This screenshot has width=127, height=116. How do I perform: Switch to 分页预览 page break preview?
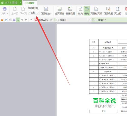59,11
